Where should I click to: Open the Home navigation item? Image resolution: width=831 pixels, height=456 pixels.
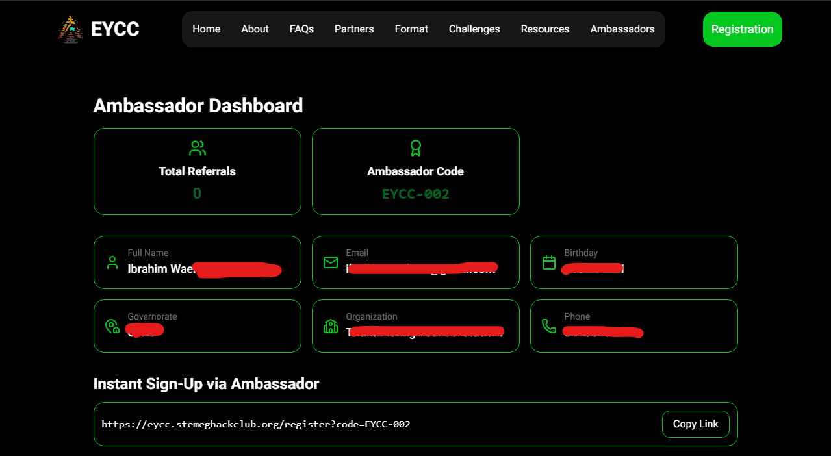pyautogui.click(x=207, y=29)
